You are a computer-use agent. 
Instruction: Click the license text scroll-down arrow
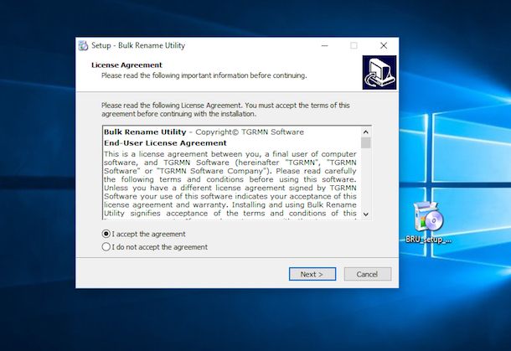[x=365, y=214]
